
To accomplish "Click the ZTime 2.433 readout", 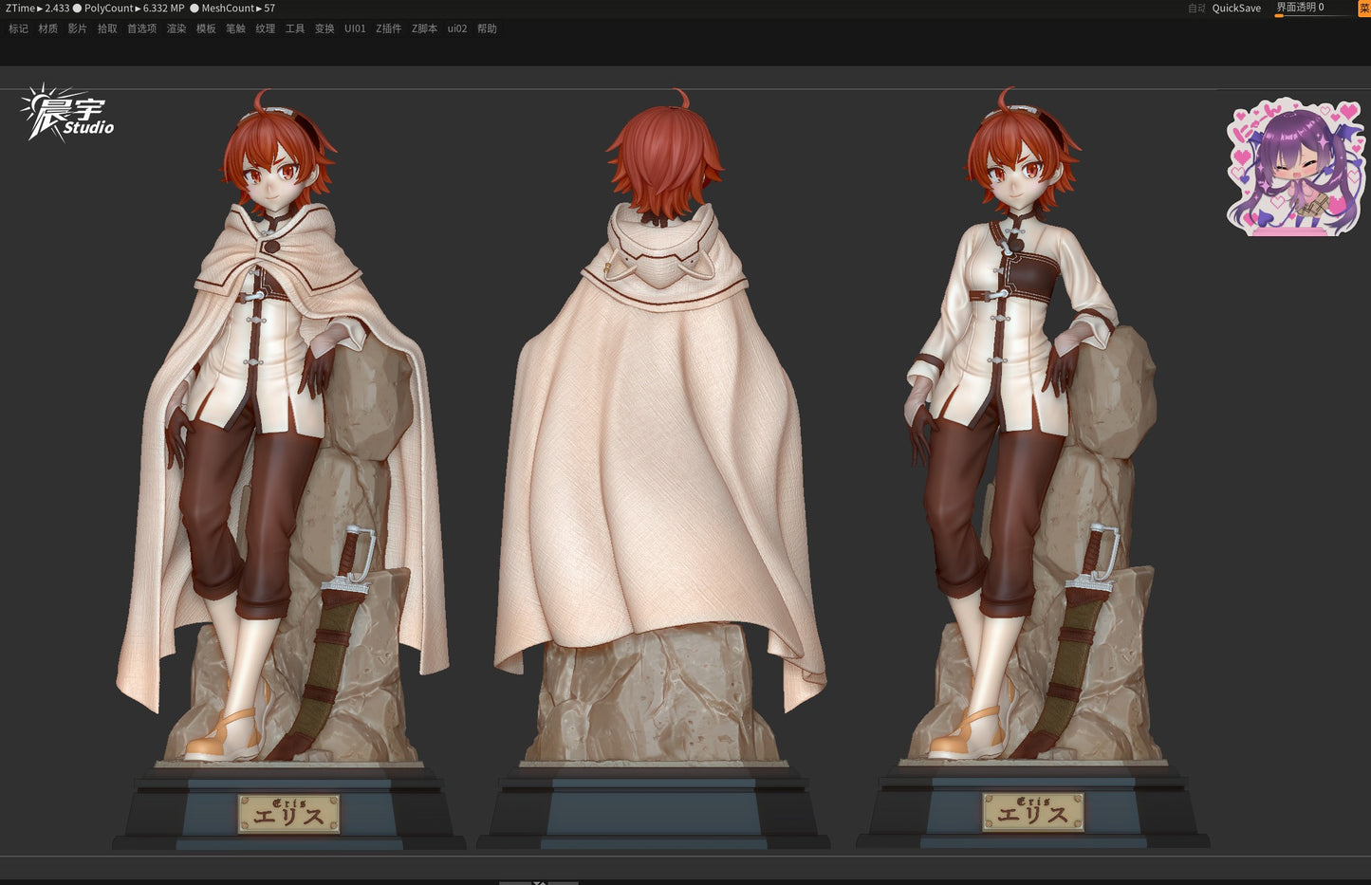I will [x=37, y=8].
